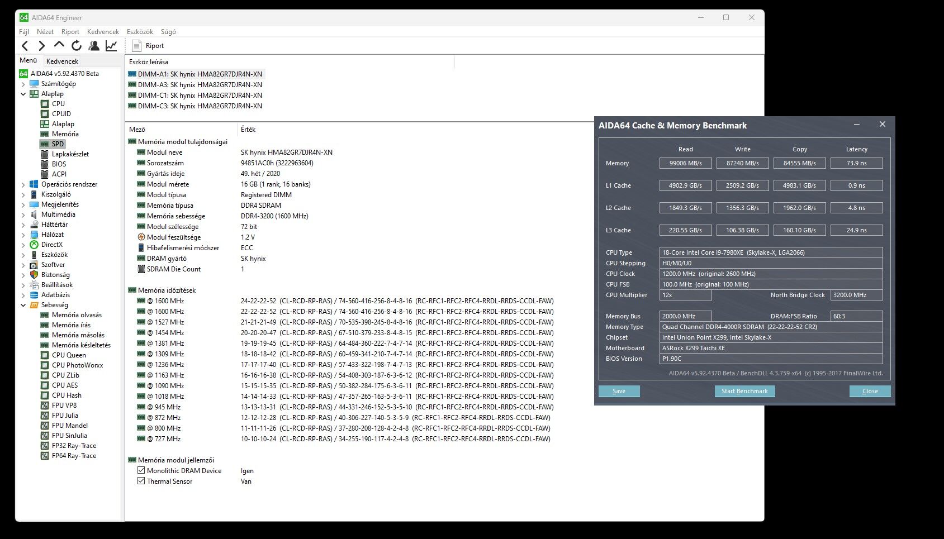Expand the Szoftver tree node
This screenshot has width=944, height=539.
coord(23,265)
